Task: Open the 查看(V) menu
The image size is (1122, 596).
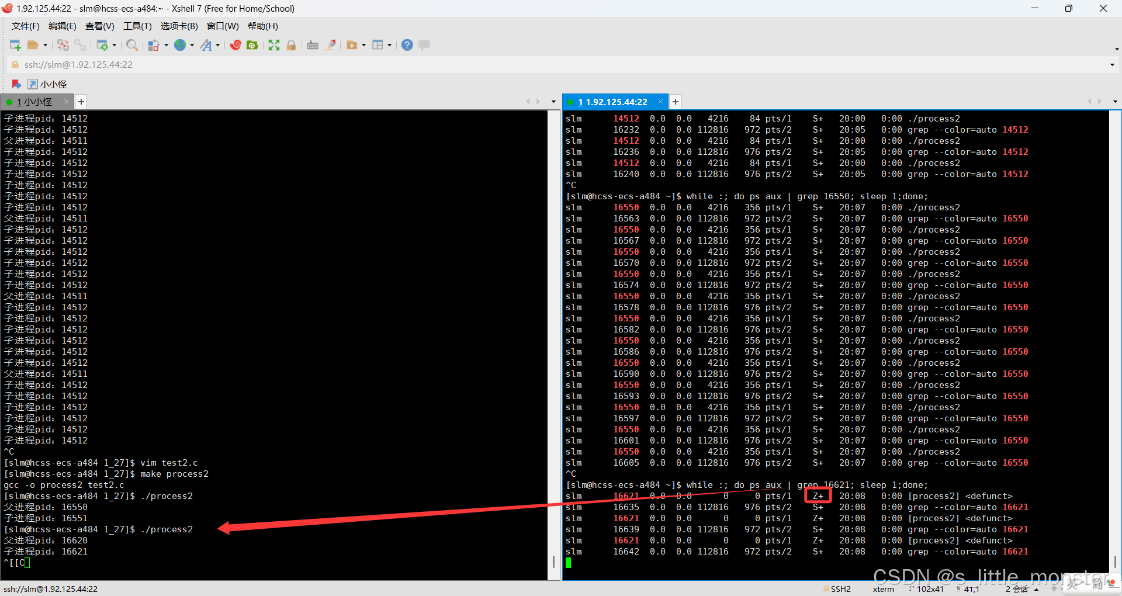Action: (x=100, y=26)
